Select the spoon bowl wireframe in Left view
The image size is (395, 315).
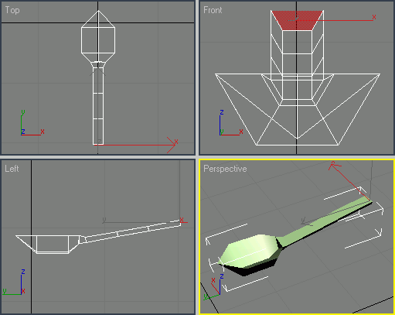point(49,244)
